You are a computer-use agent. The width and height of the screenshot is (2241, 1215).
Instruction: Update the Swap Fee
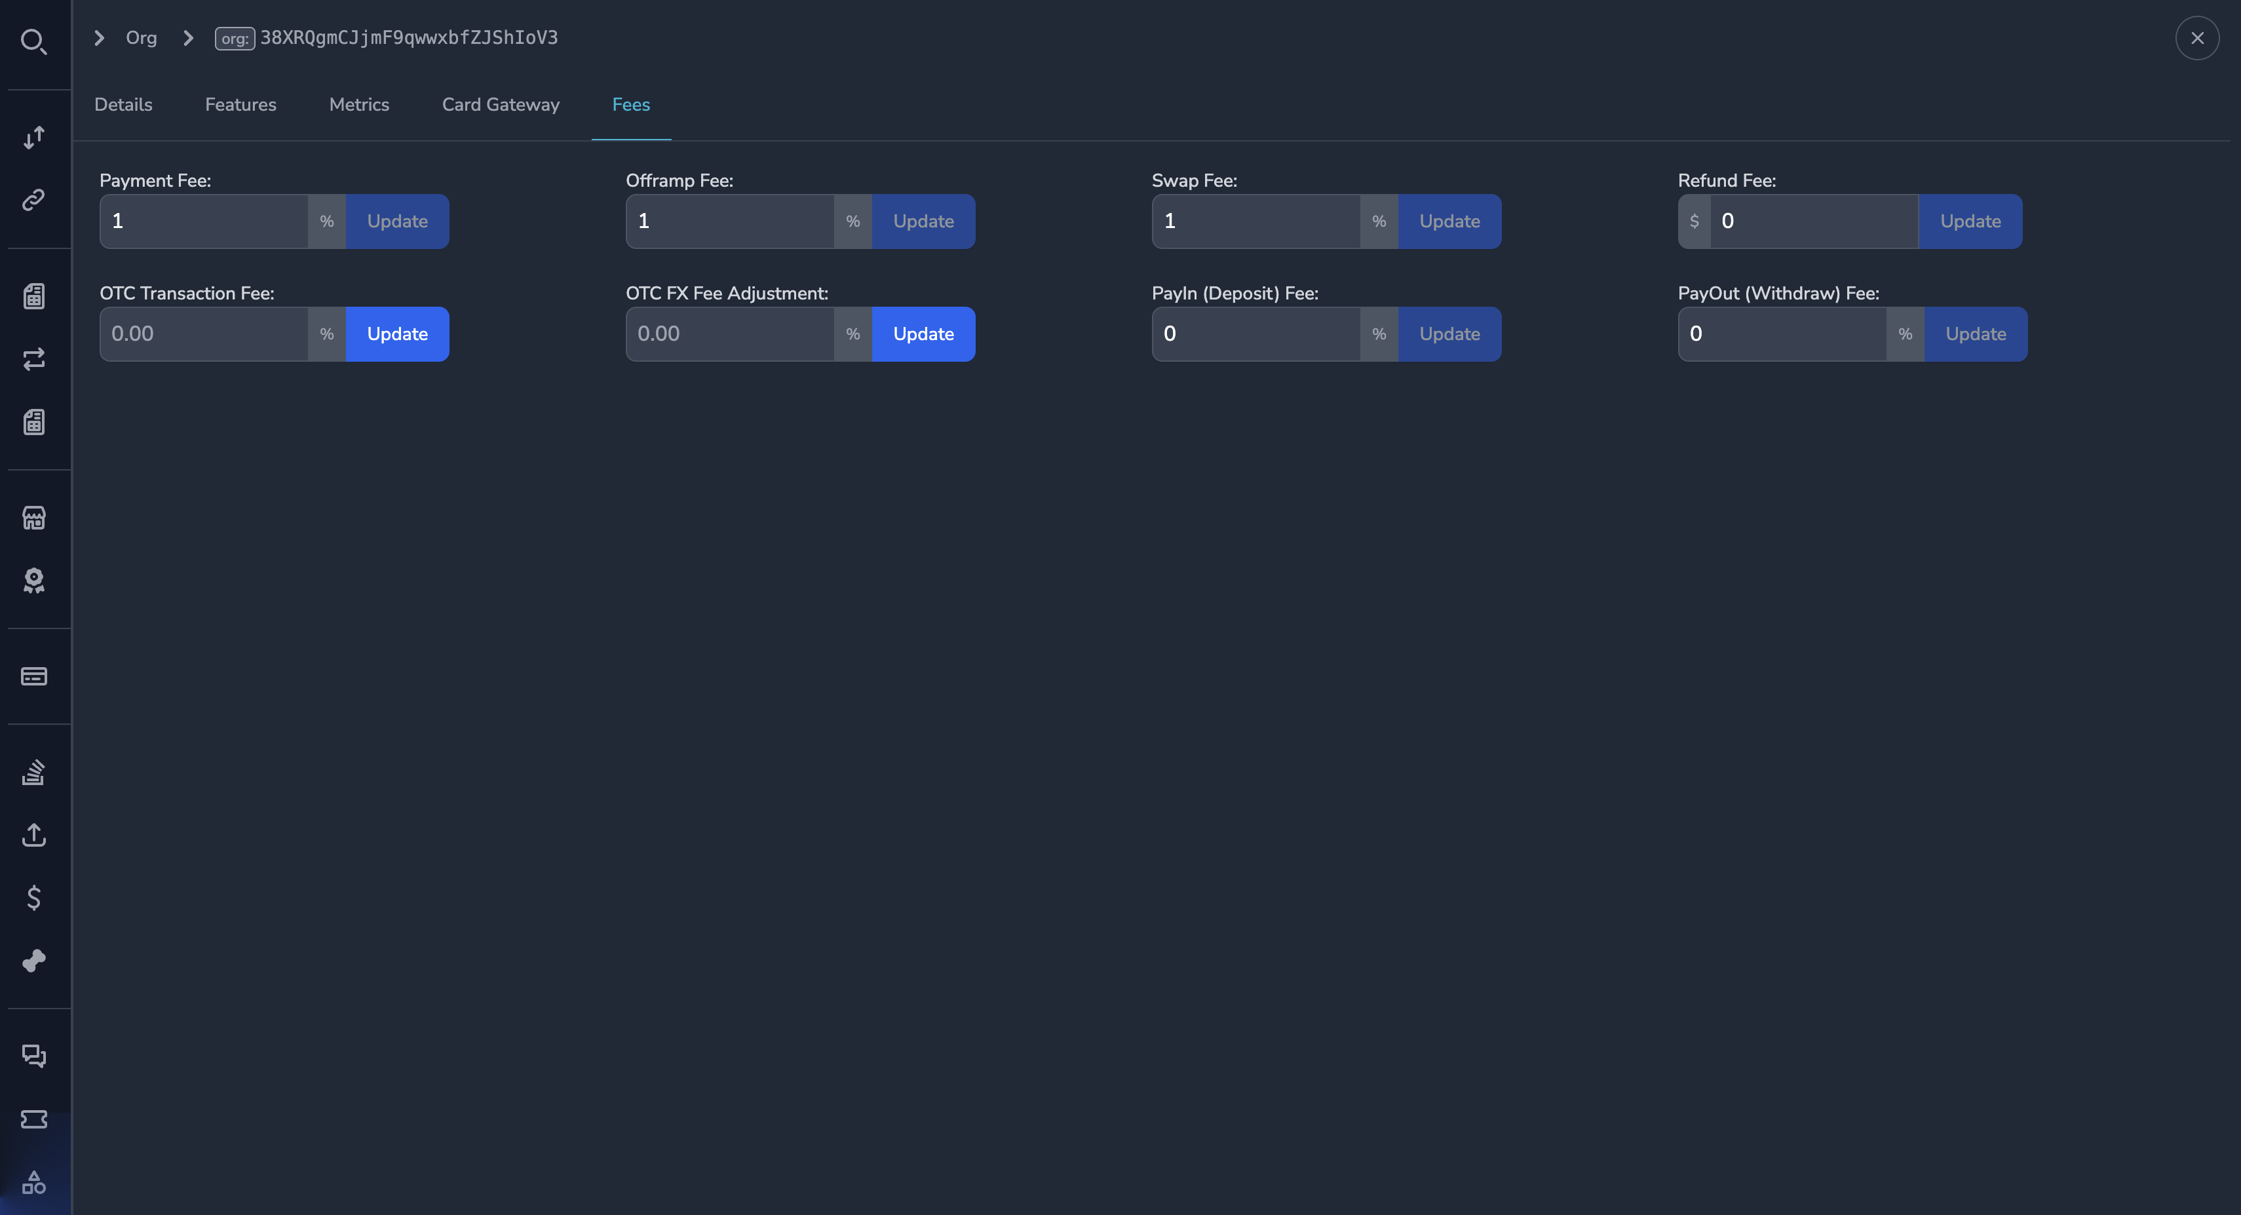pos(1450,221)
